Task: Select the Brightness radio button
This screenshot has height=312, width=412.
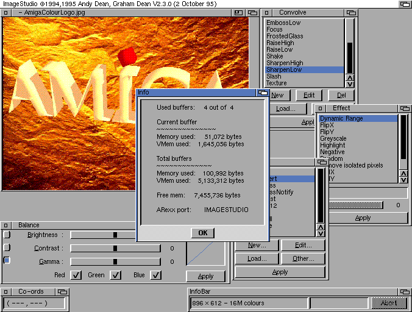Action: coord(7,235)
